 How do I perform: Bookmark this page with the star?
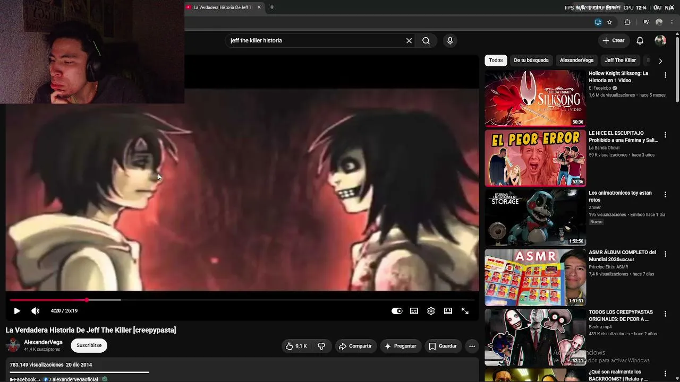pos(609,22)
